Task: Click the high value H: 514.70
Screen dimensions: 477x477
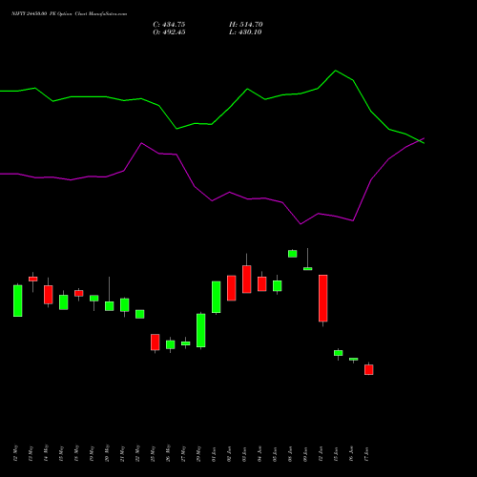Action: click(x=246, y=25)
